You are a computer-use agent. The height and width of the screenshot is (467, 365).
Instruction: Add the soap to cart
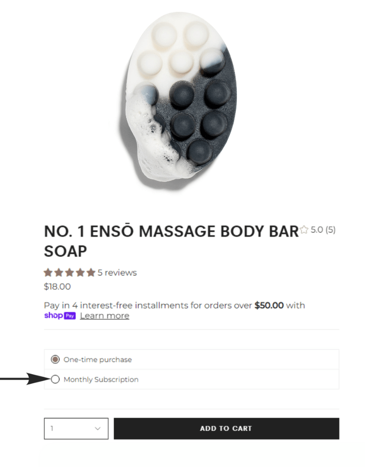coord(226,429)
